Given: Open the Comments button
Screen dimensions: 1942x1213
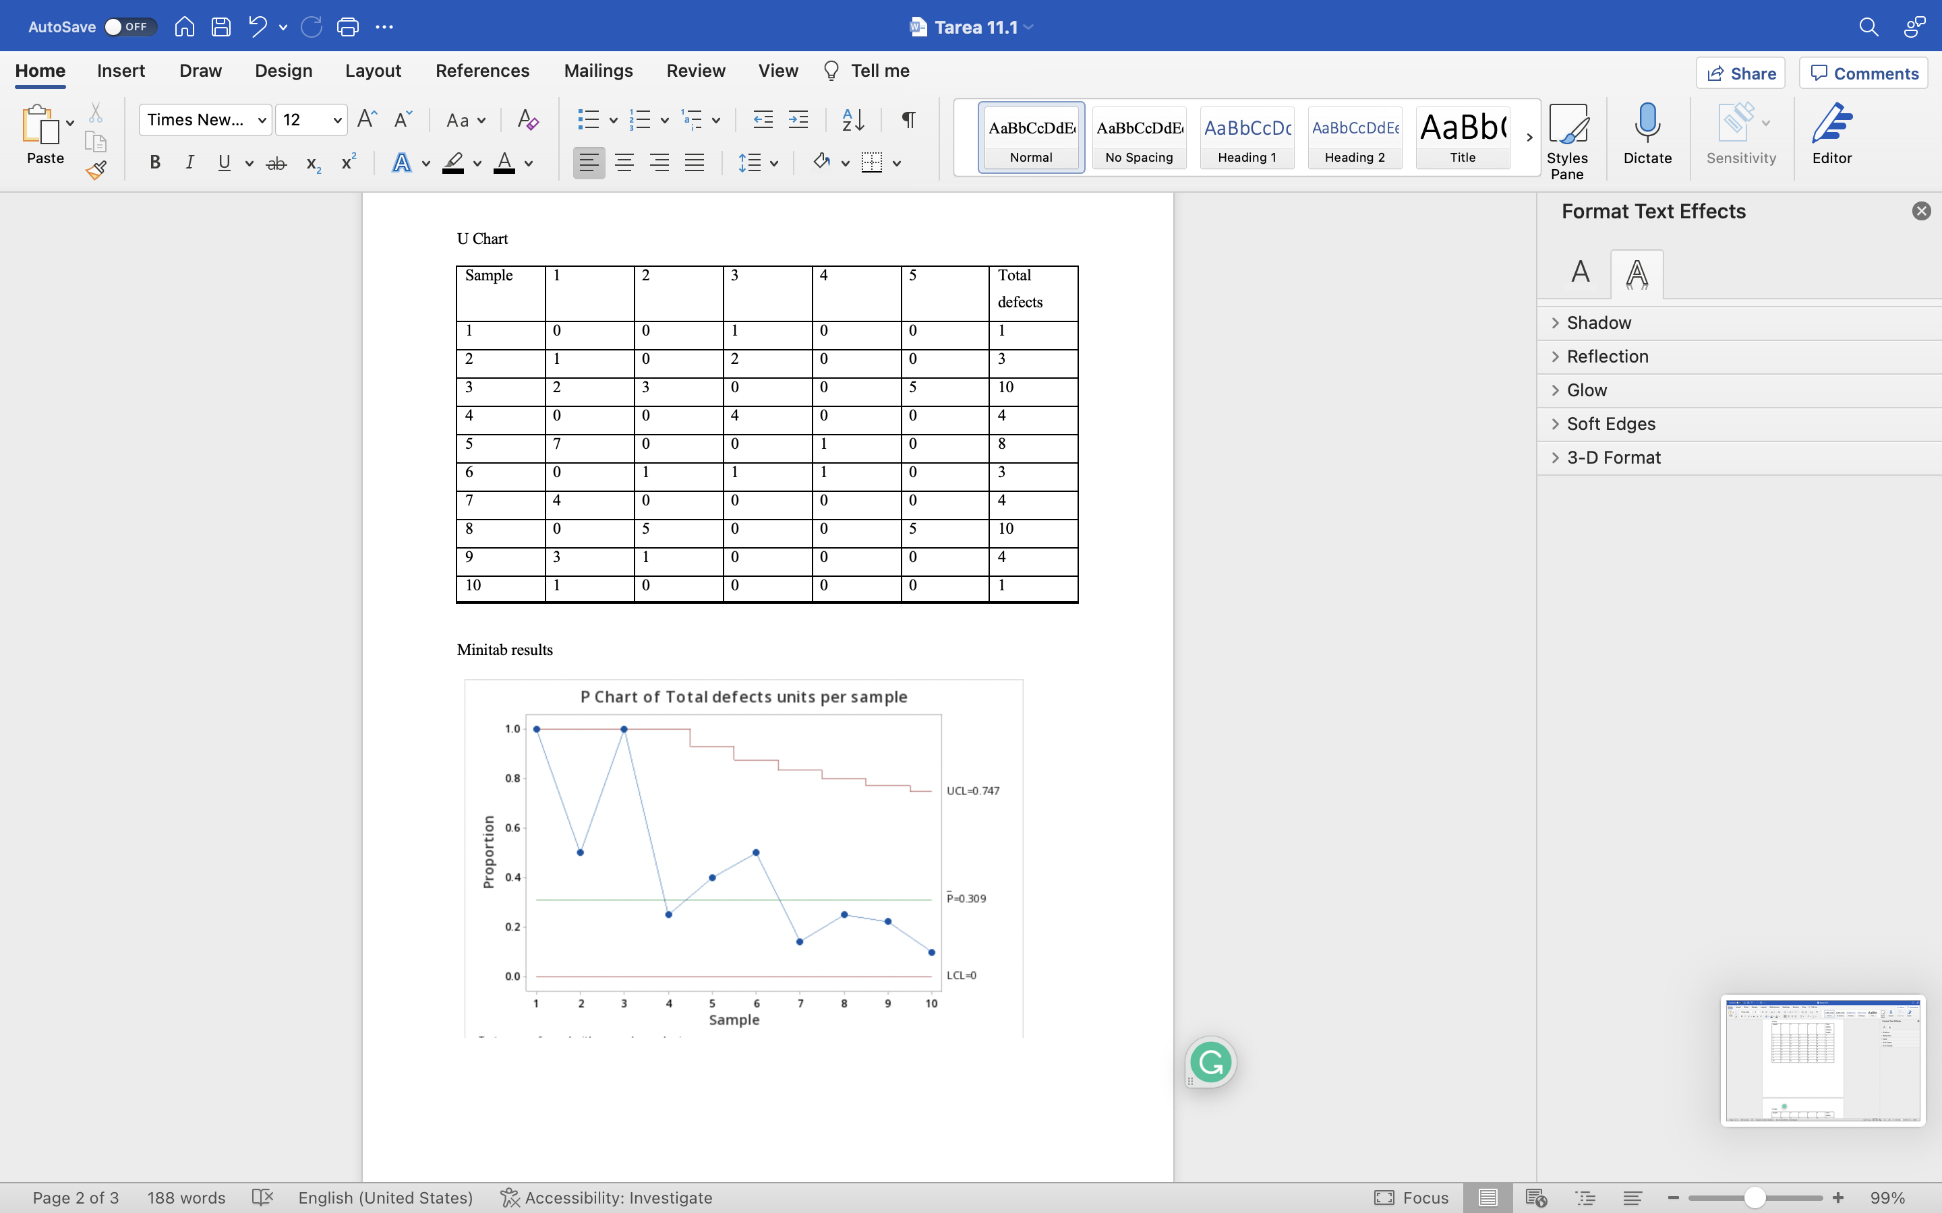Looking at the screenshot, I should point(1863,73).
